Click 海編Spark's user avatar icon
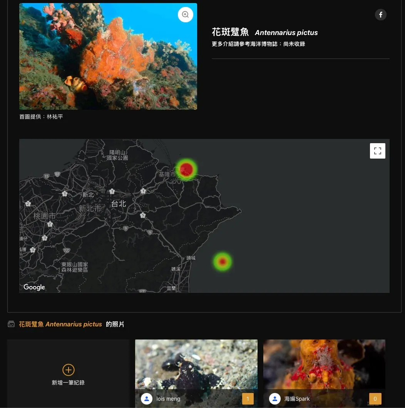Viewport: 405px width, 408px height. point(275,399)
